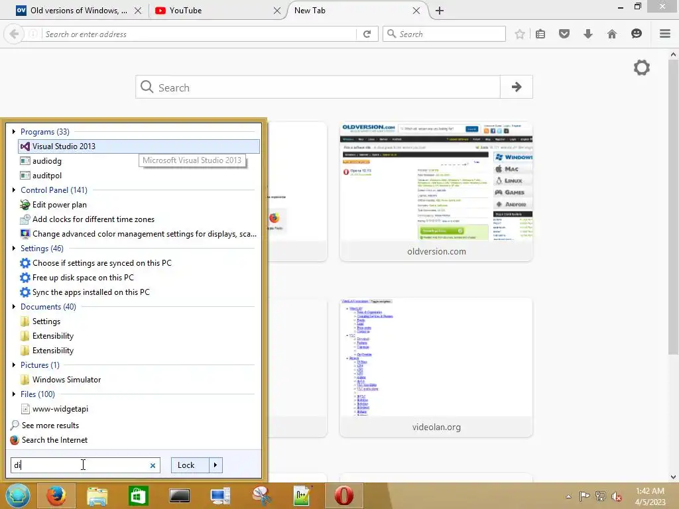Expand the Files (100) group
The height and width of the screenshot is (509, 679).
pos(14,394)
